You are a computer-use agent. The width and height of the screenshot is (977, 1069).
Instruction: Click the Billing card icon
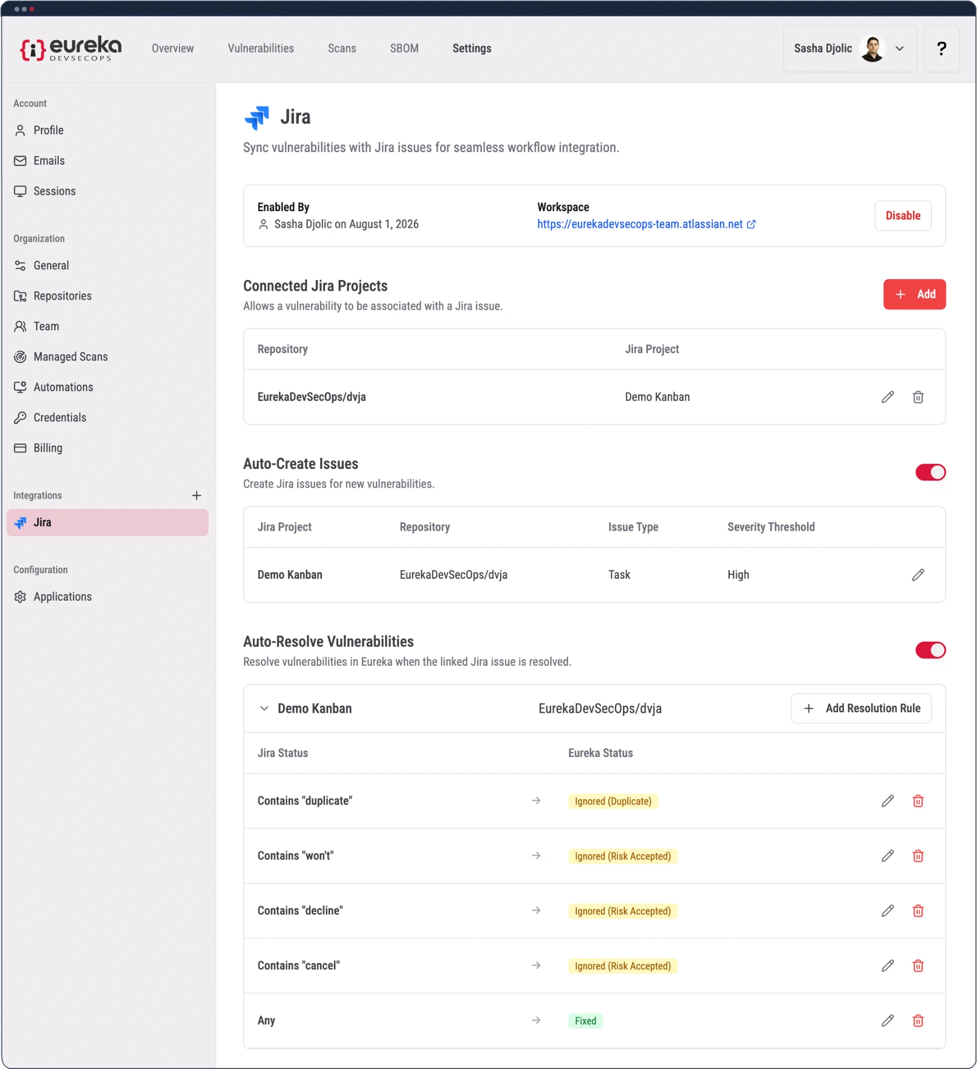20,448
